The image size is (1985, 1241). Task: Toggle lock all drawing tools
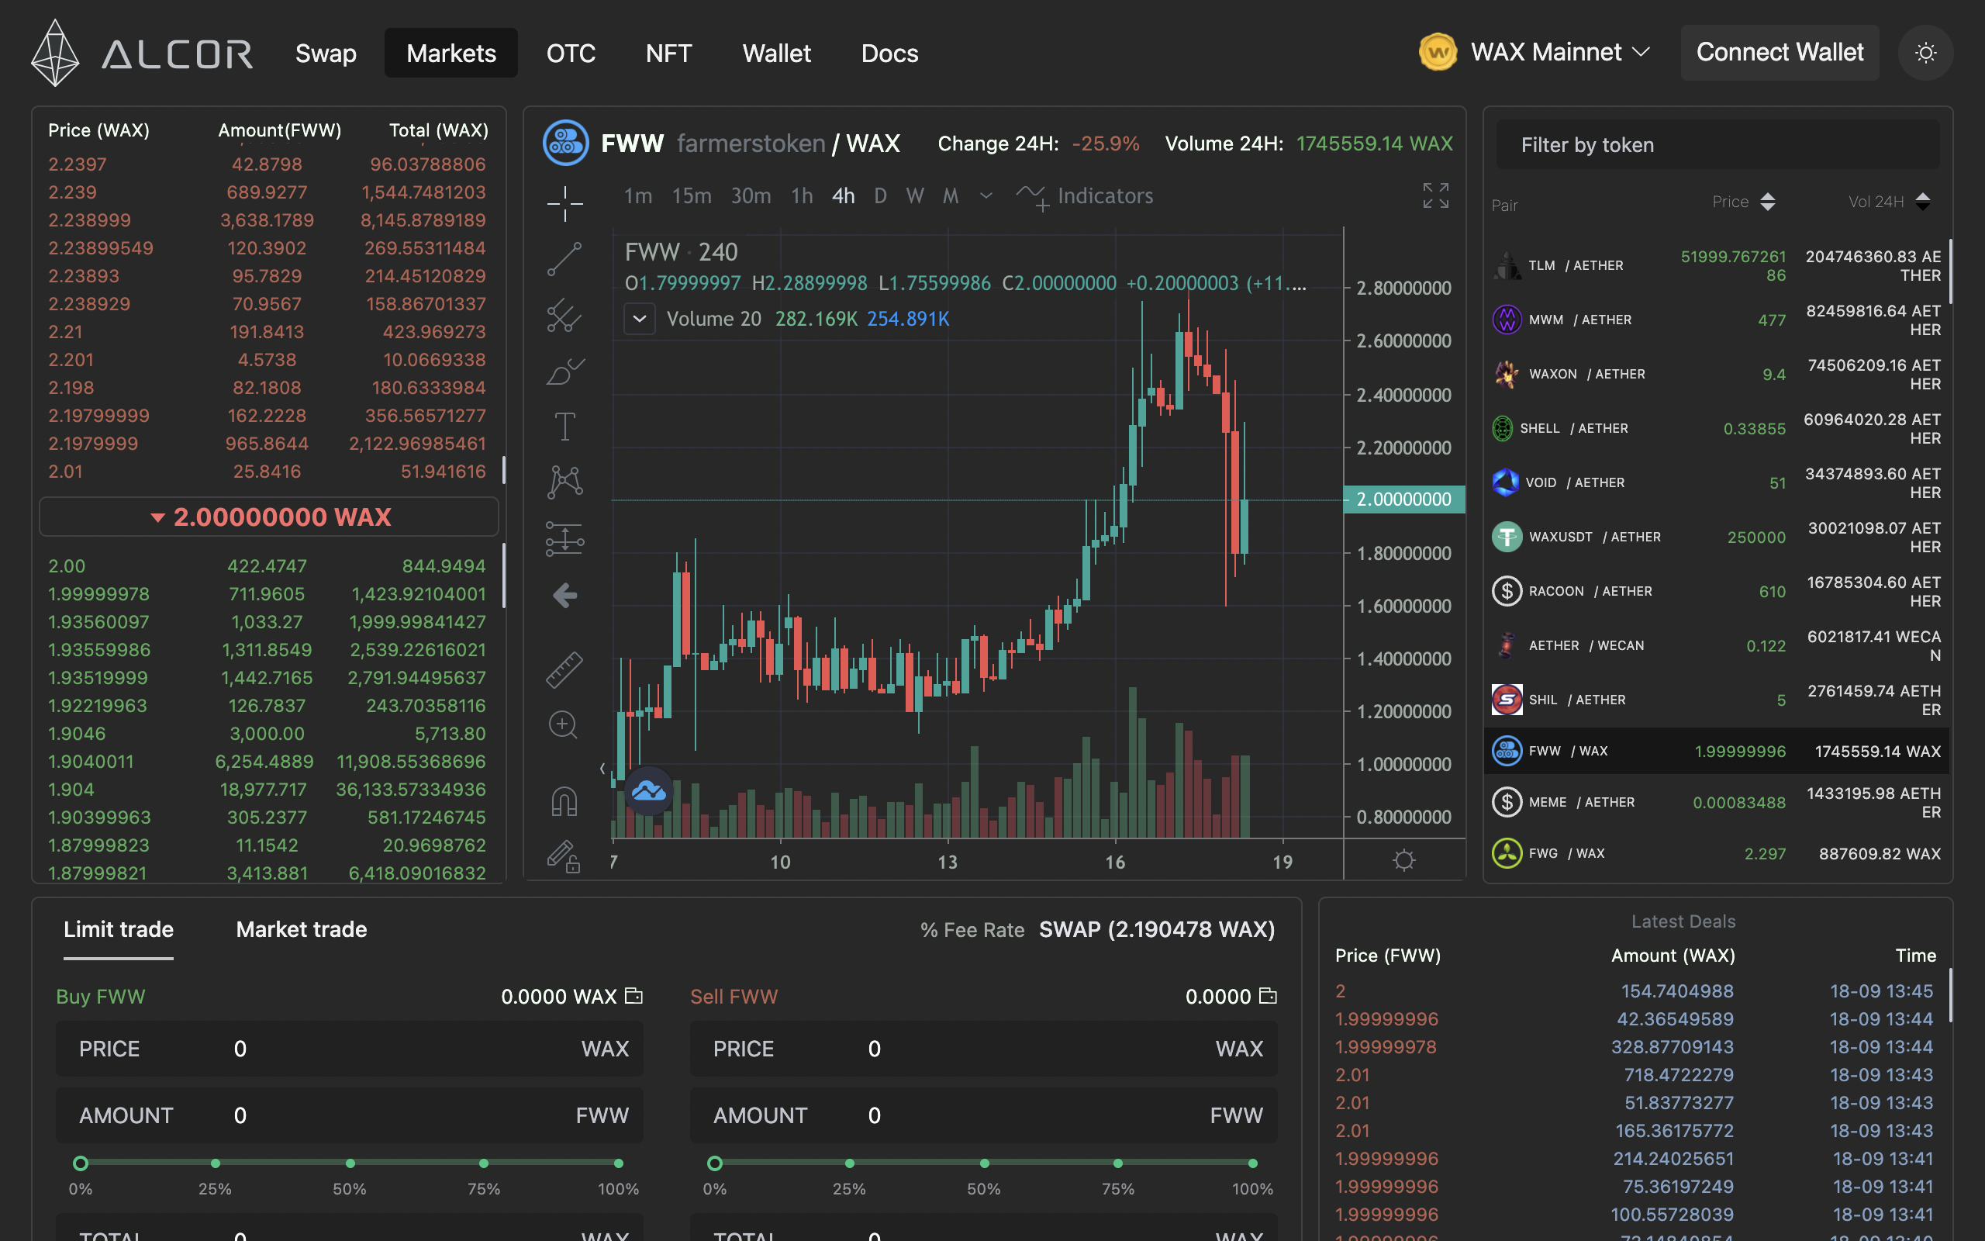pyautogui.click(x=564, y=857)
